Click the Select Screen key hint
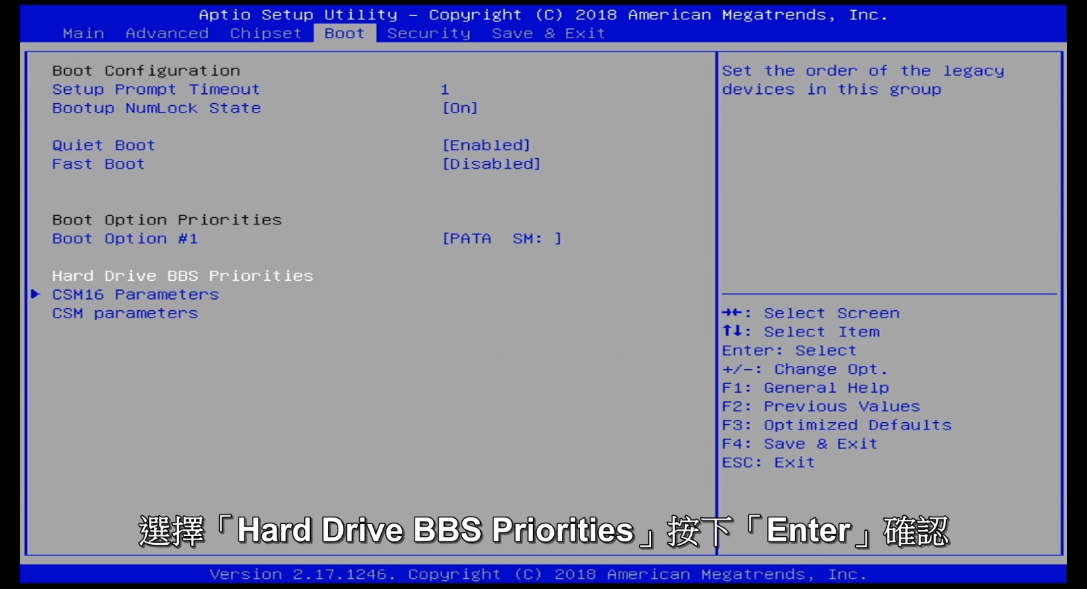 coord(811,314)
